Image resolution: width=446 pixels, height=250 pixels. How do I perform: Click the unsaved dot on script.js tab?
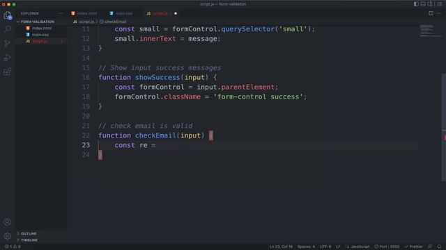[176, 13]
